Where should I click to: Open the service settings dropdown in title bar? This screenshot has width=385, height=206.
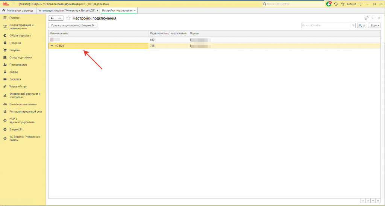tap(360, 4)
